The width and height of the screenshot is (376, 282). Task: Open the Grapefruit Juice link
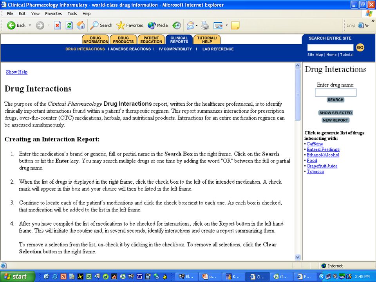point(322,166)
